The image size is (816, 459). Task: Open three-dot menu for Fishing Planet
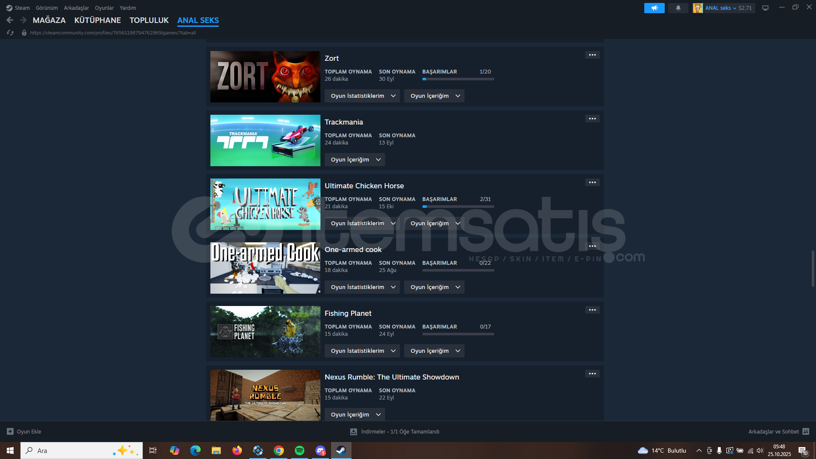click(x=592, y=310)
